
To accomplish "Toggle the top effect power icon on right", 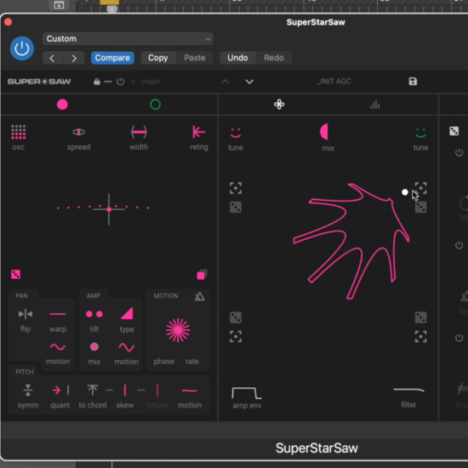I will coord(459,153).
